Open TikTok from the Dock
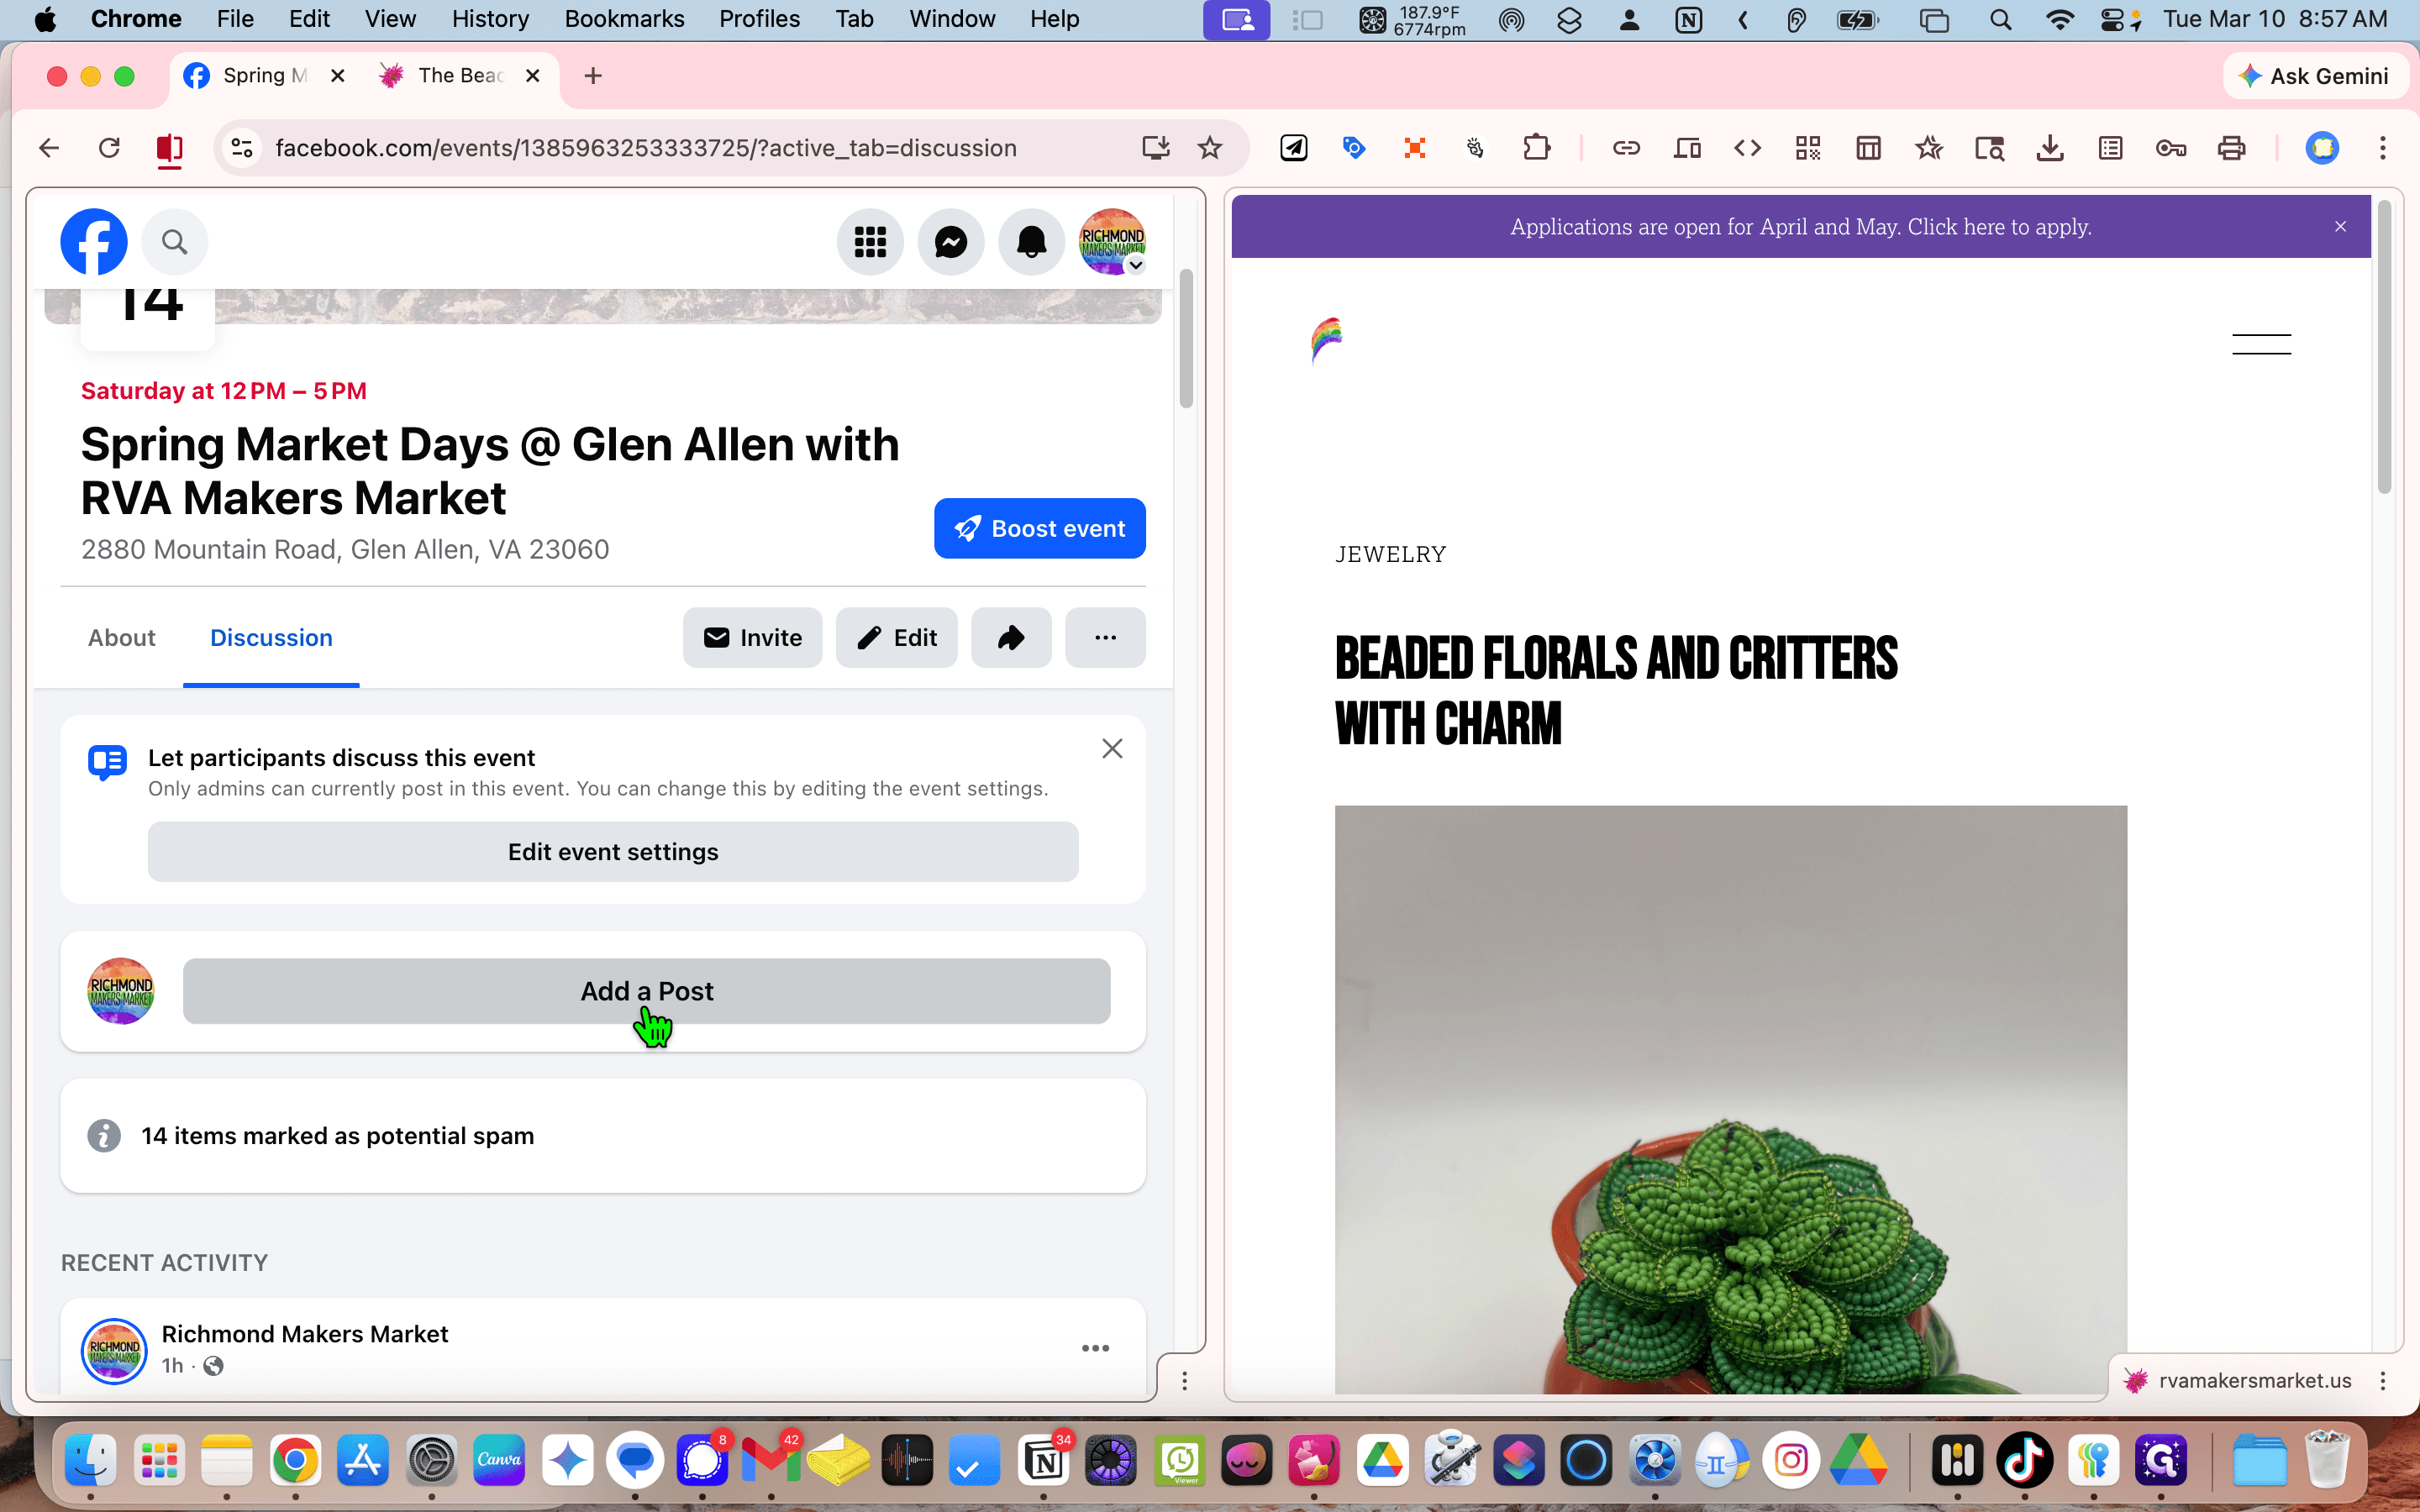 pos(2024,1461)
